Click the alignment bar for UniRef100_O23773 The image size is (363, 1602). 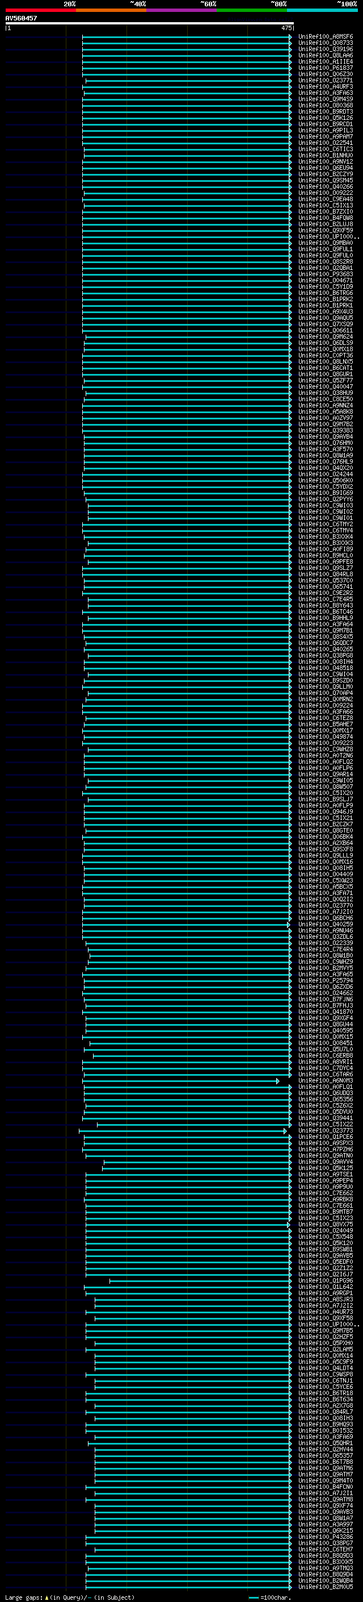(183, 1130)
